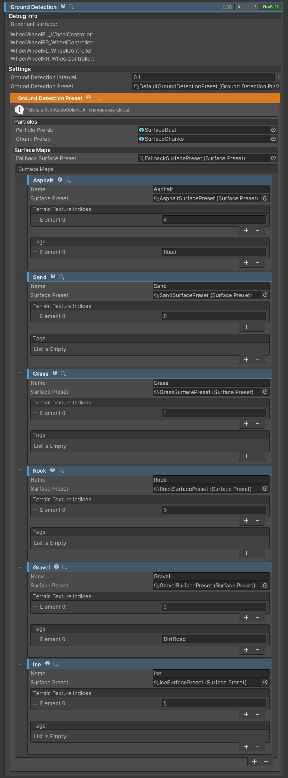The image size is (288, 778).
Task: Open help icon beside Ground Detection header
Action: click(63, 6)
